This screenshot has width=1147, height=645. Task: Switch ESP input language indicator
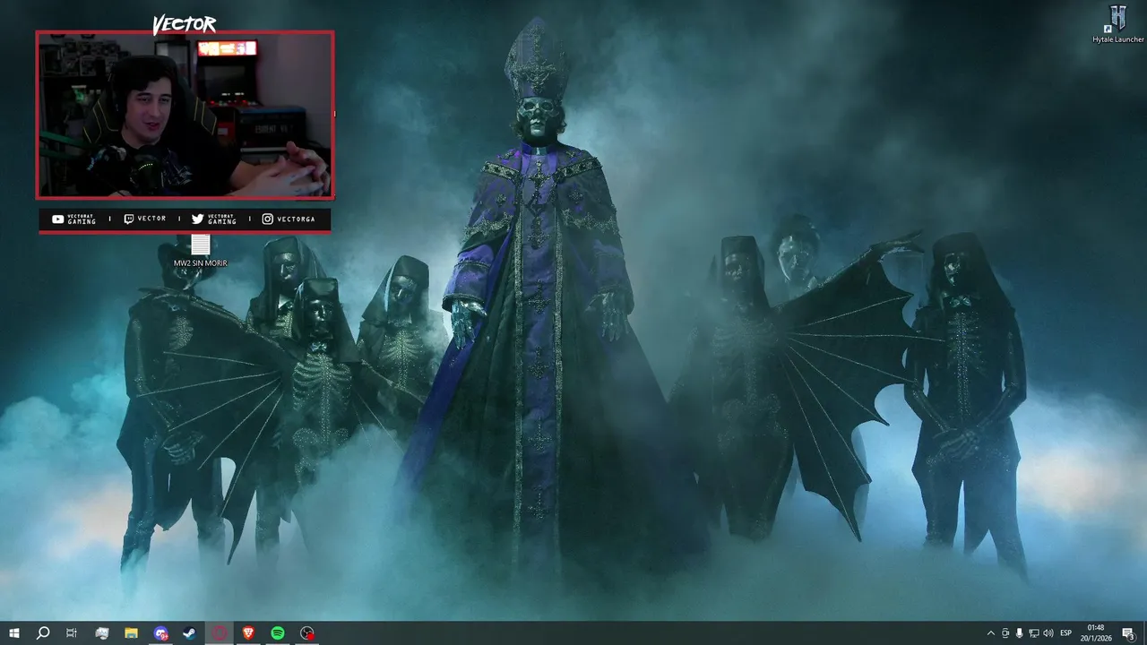coord(1066,633)
